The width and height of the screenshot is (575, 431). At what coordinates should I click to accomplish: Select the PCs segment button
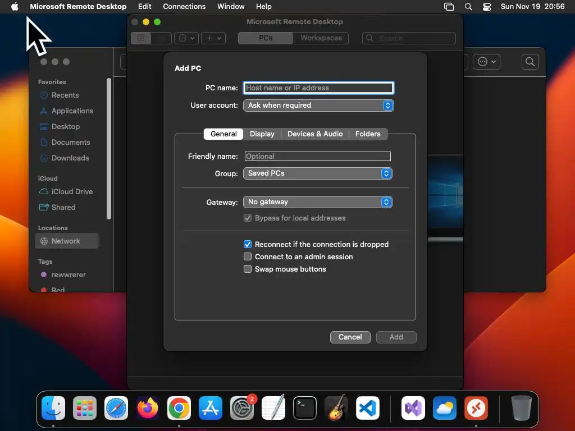266,38
